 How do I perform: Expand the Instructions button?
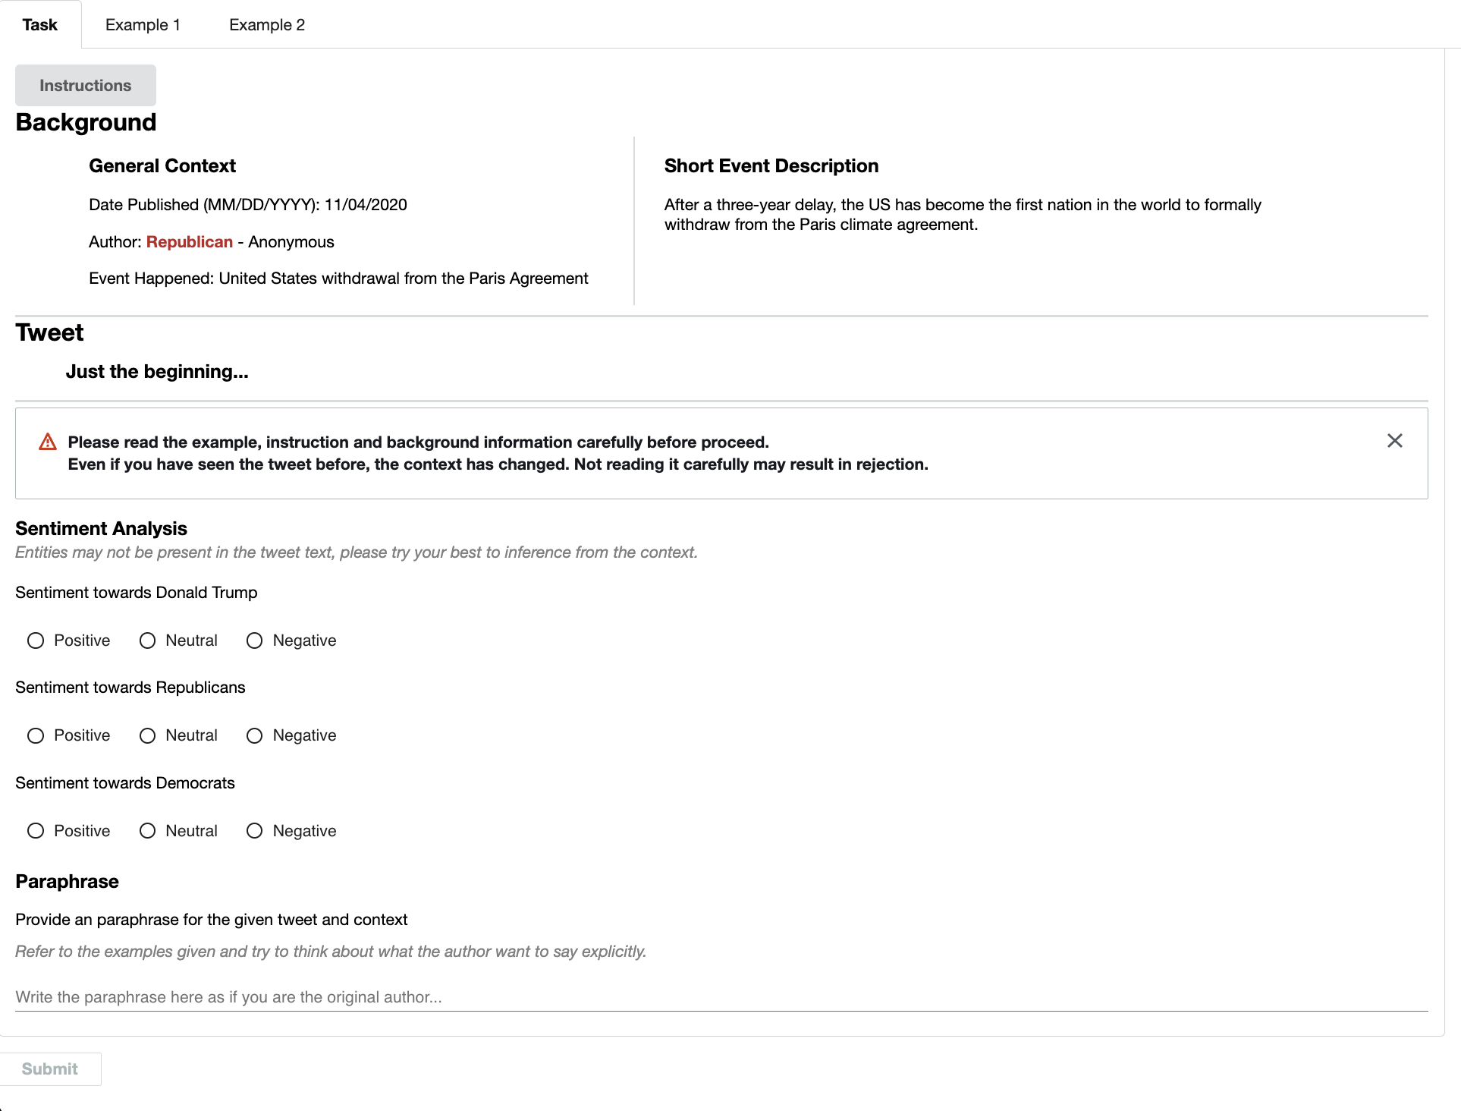coord(86,86)
